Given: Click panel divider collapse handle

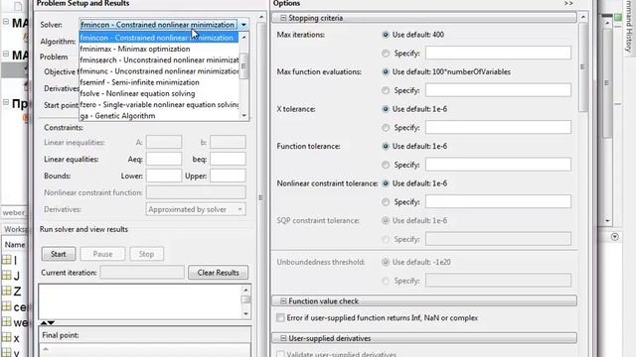Looking at the screenshot, I should coord(260,197).
